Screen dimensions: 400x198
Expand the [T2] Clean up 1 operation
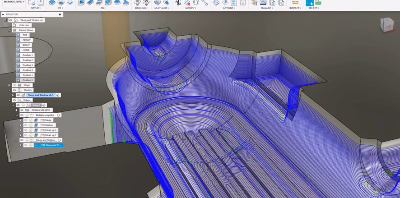(20, 130)
